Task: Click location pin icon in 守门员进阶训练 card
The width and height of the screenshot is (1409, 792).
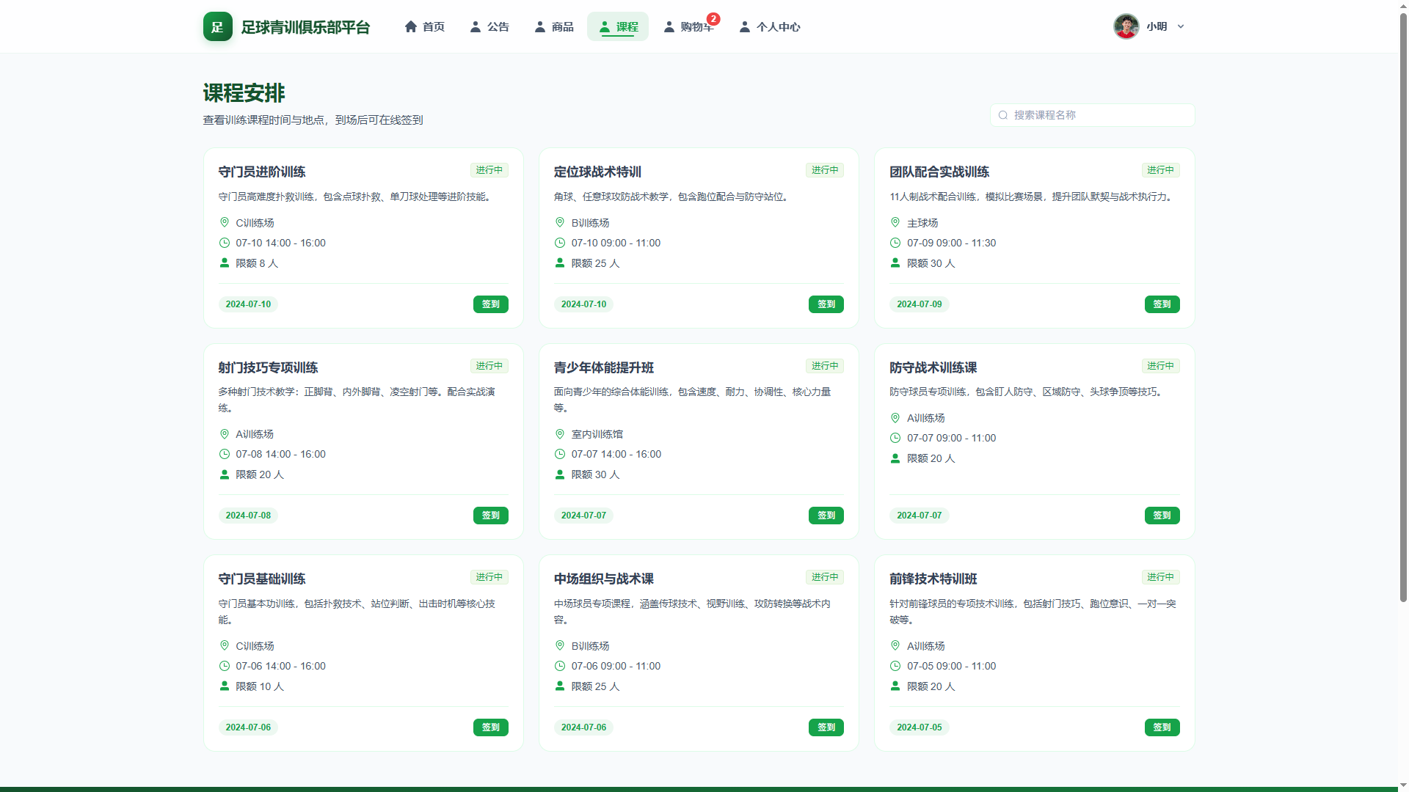Action: pos(225,222)
